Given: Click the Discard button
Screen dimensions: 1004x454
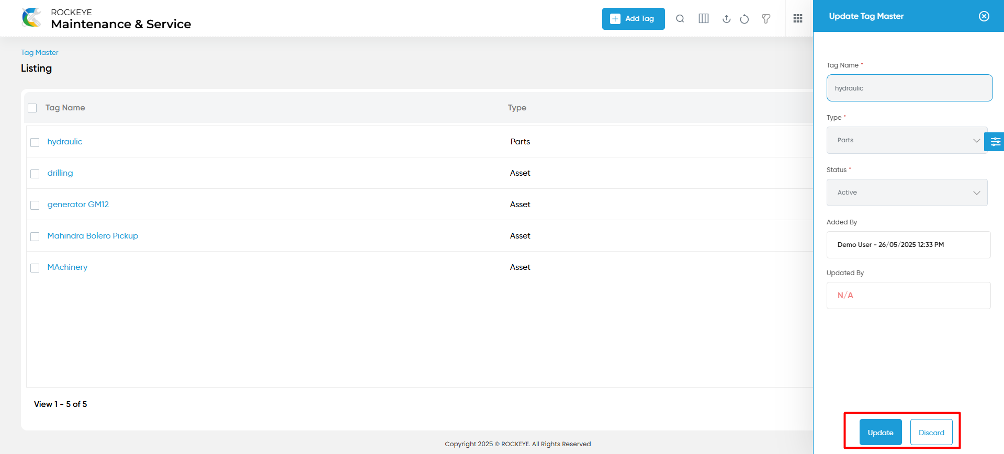Looking at the screenshot, I should (931, 433).
